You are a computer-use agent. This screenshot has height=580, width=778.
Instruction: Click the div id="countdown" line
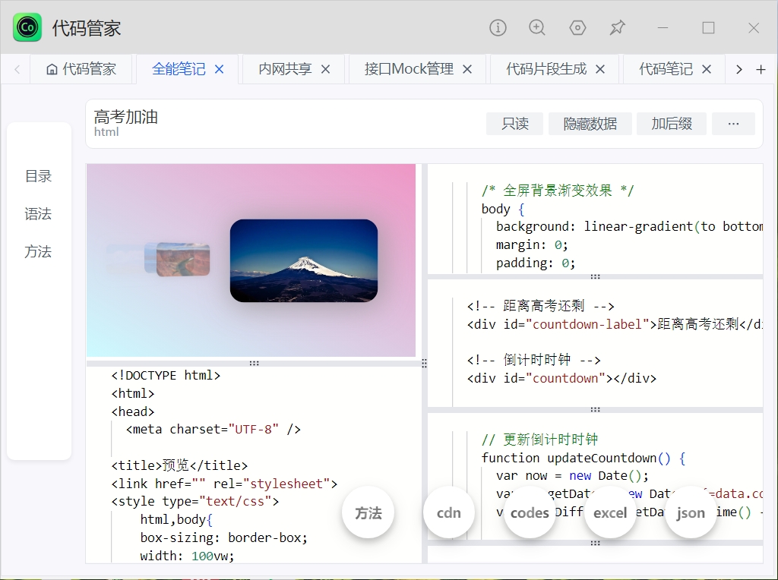561,378
